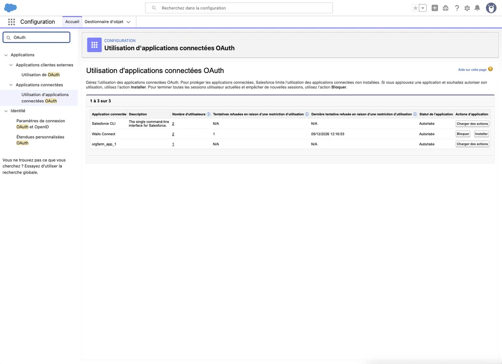Select the Wailo Connect application name cell

click(x=103, y=134)
